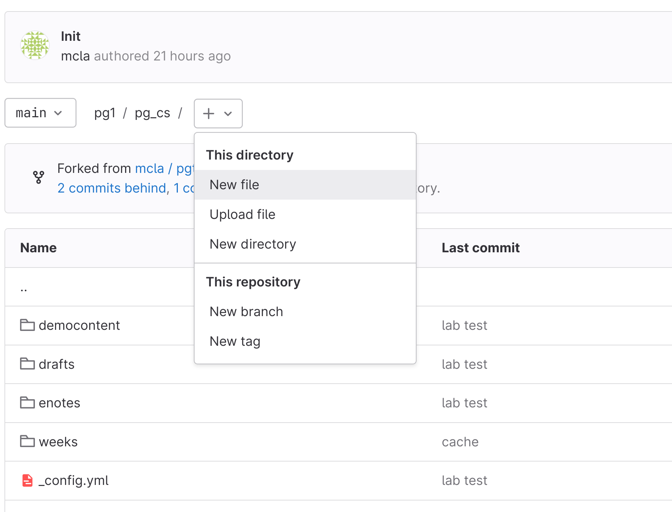Open forked-from mcla project link
Viewport: 672px width, 512px height.
point(164,168)
